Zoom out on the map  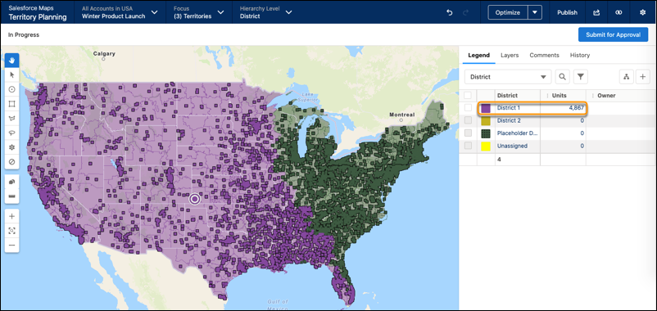click(11, 246)
